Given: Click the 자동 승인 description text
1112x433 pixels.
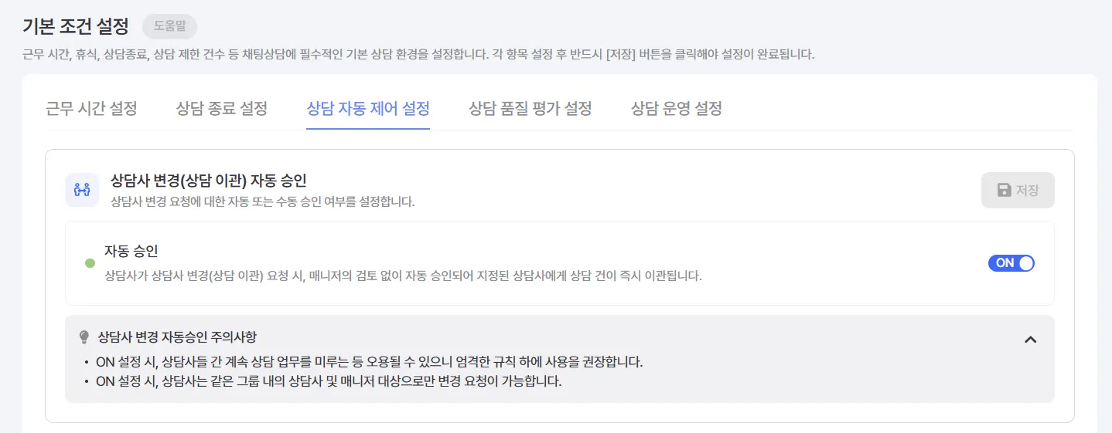Looking at the screenshot, I should coord(403,276).
